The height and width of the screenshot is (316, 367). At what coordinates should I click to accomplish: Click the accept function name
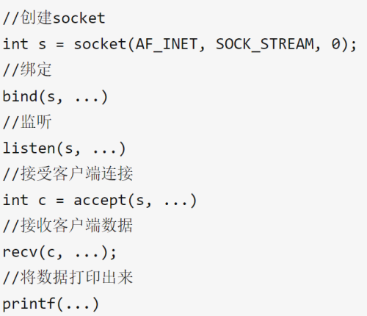[100, 201]
